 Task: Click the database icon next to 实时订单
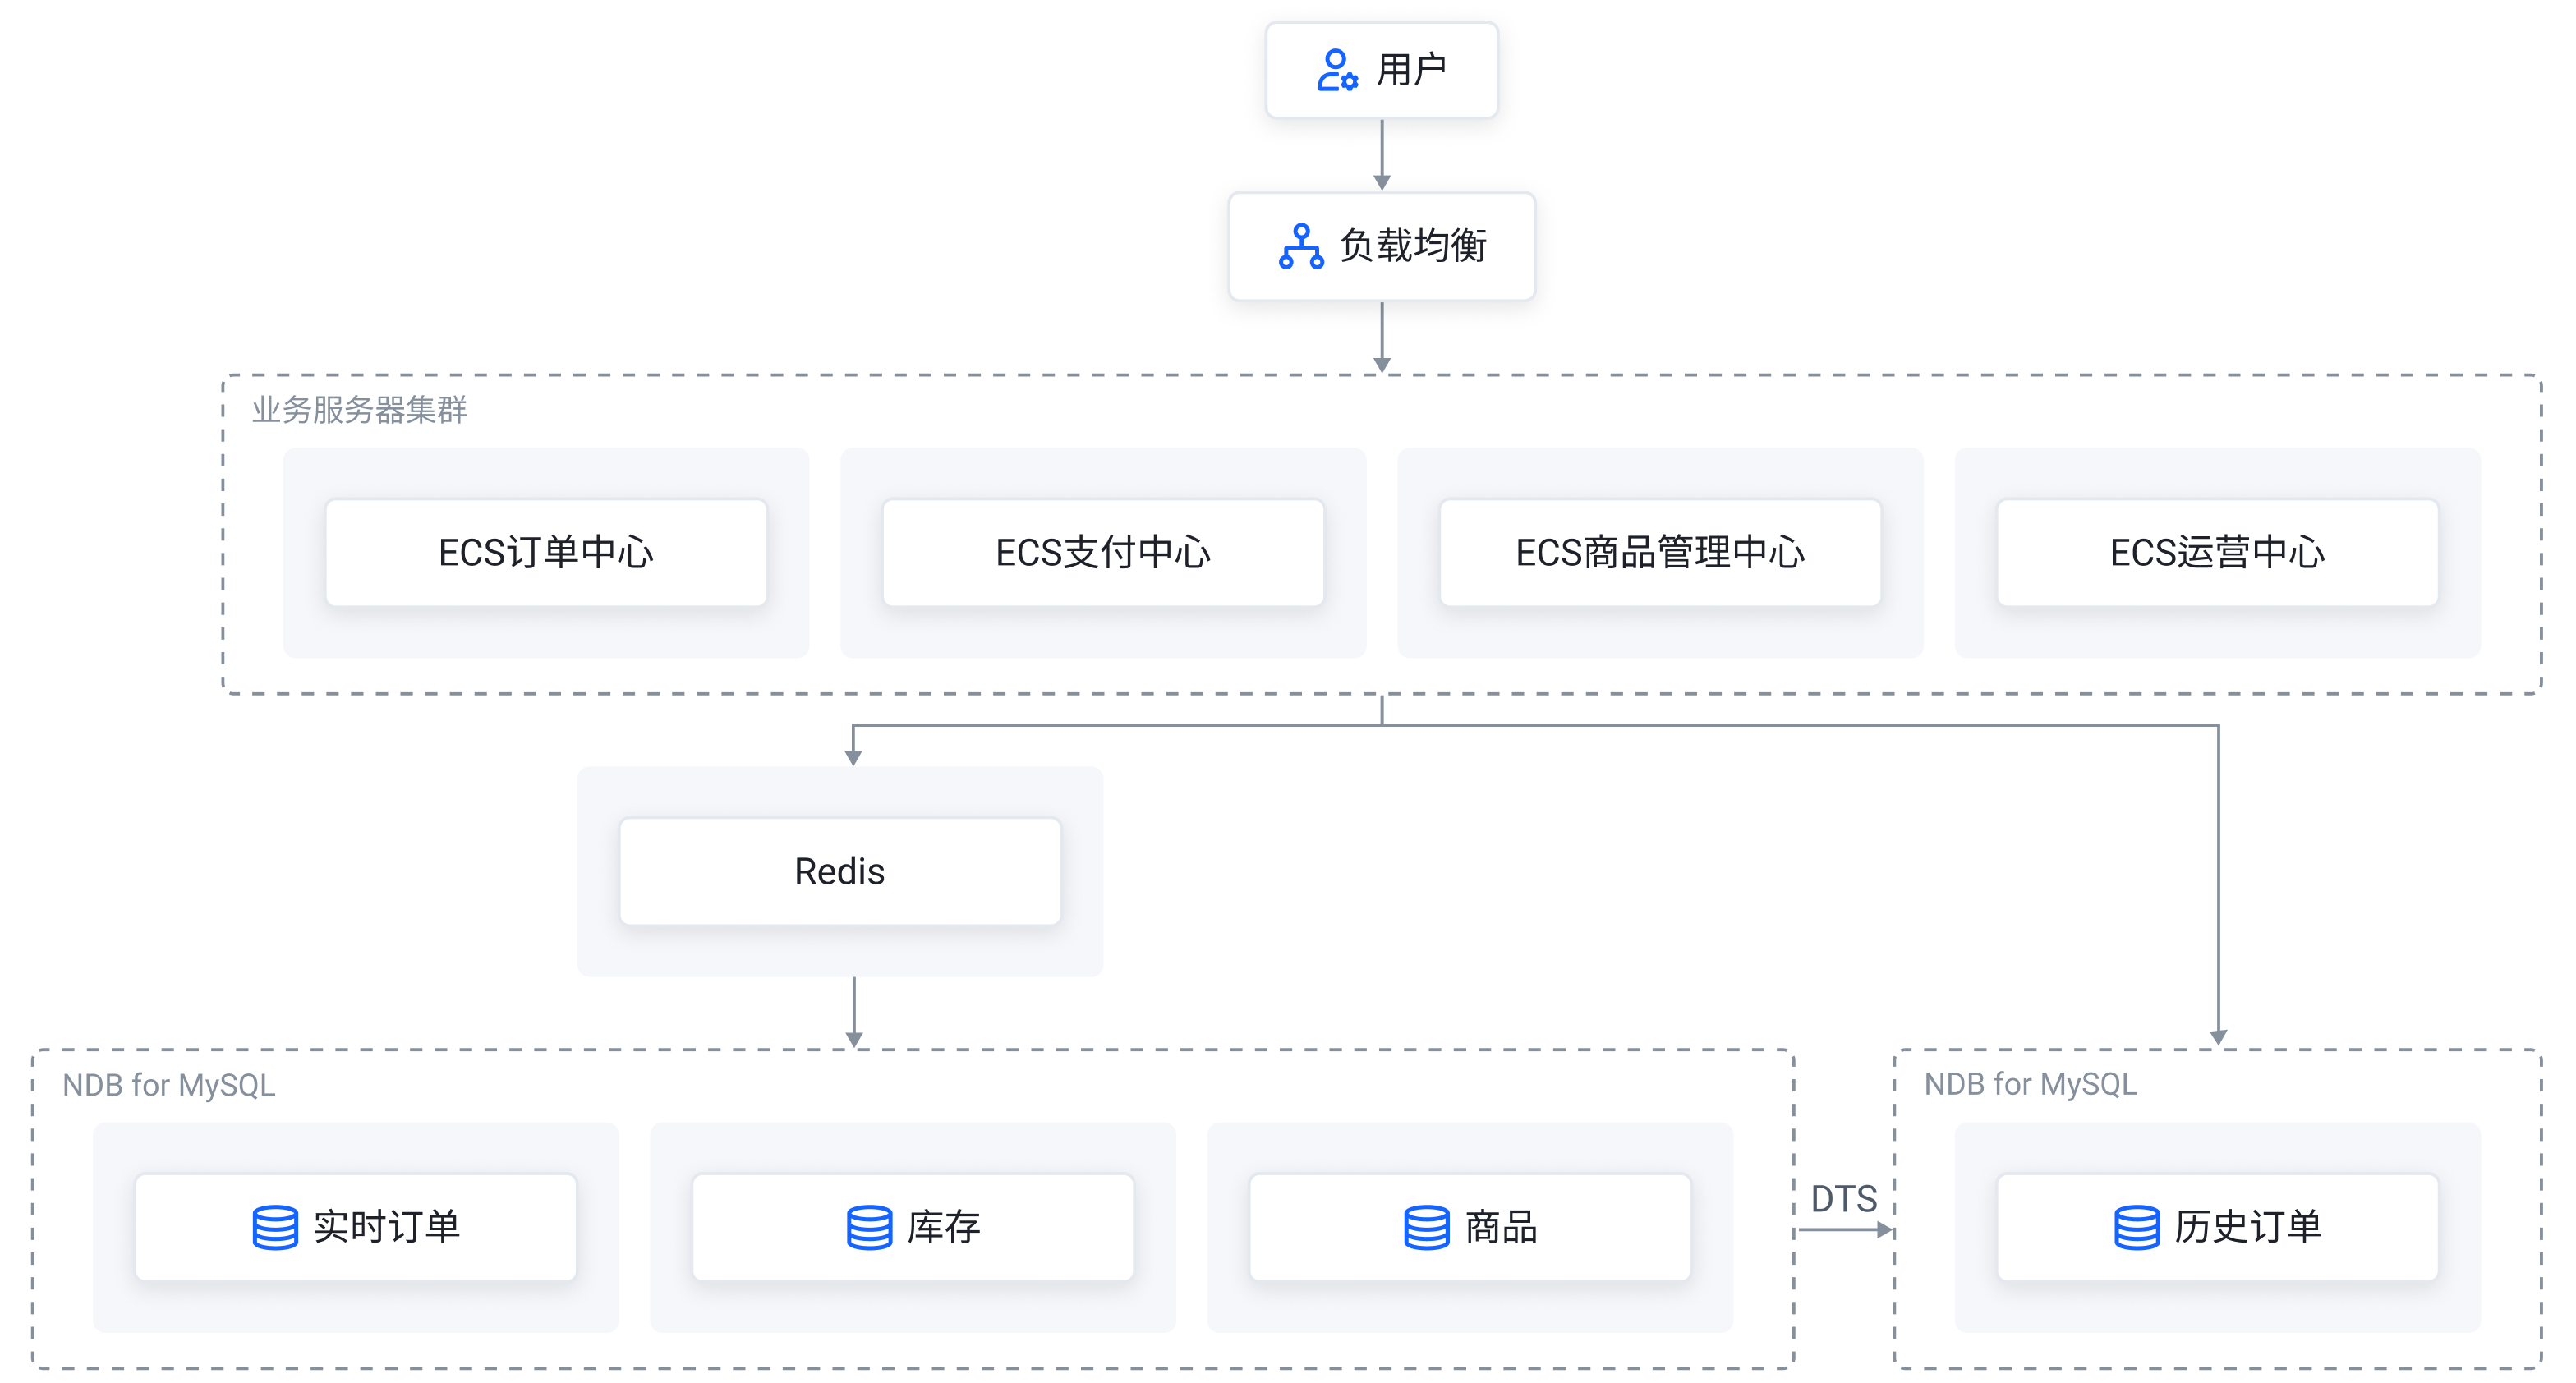pyautogui.click(x=275, y=1227)
